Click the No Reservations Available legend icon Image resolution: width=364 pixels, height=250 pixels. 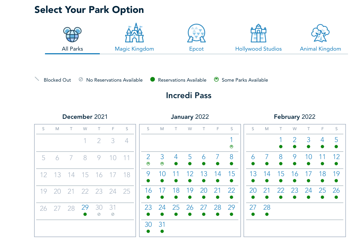click(x=81, y=80)
